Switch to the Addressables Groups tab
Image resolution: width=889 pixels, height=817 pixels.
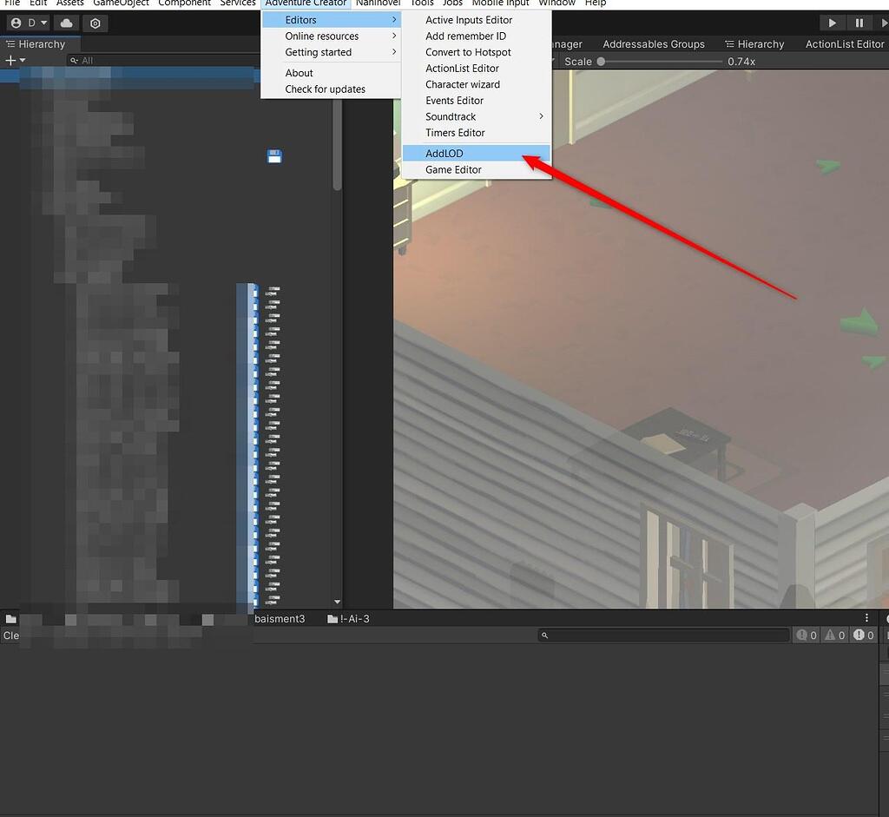click(655, 43)
